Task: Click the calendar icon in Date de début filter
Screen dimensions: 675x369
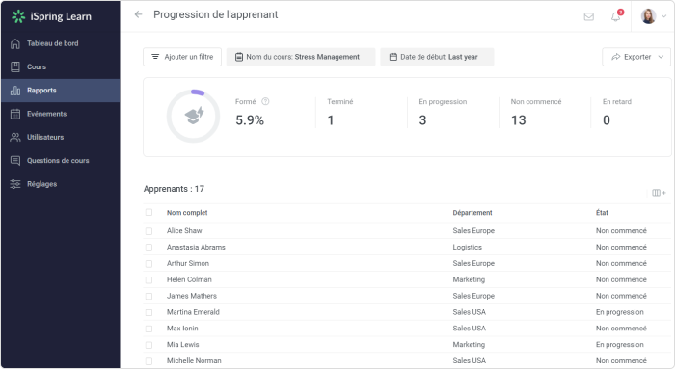Action: (393, 57)
